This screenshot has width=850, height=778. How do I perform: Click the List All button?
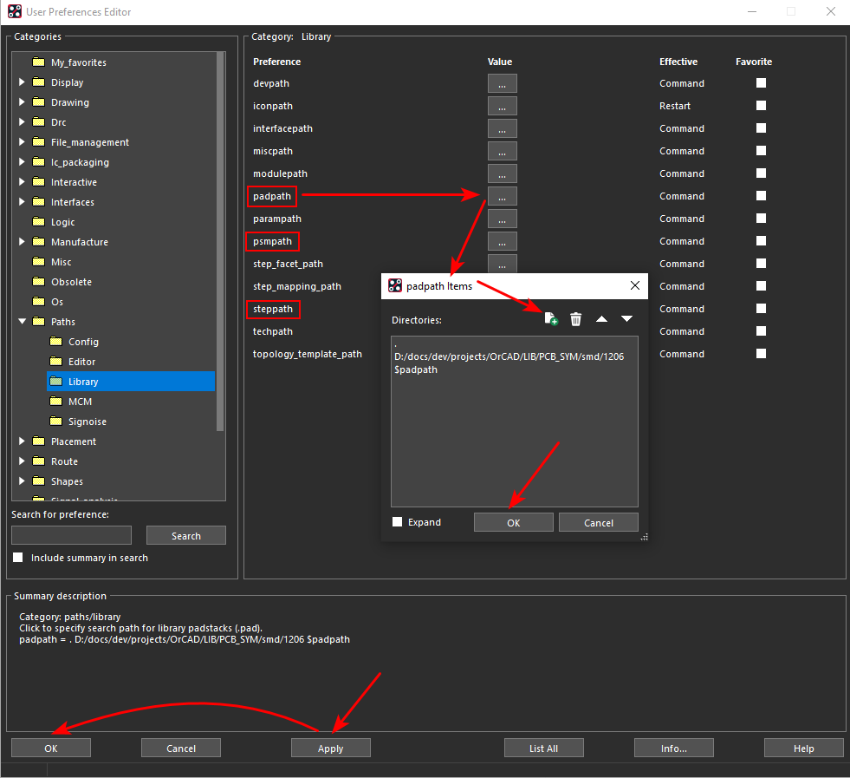[543, 748]
